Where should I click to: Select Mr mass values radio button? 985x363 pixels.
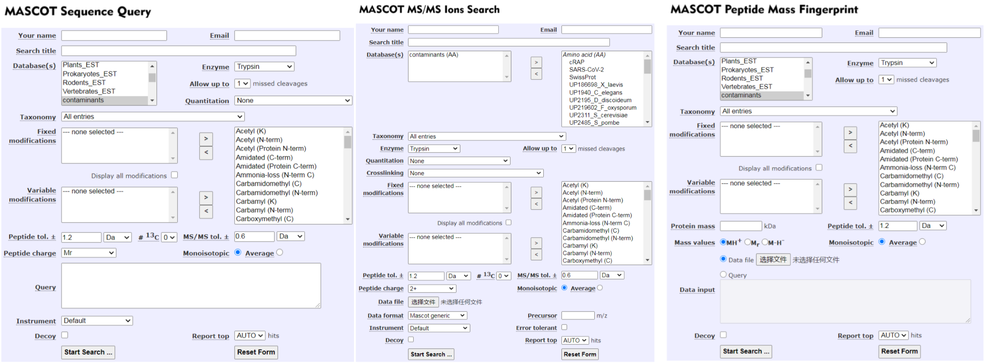pyautogui.click(x=748, y=242)
